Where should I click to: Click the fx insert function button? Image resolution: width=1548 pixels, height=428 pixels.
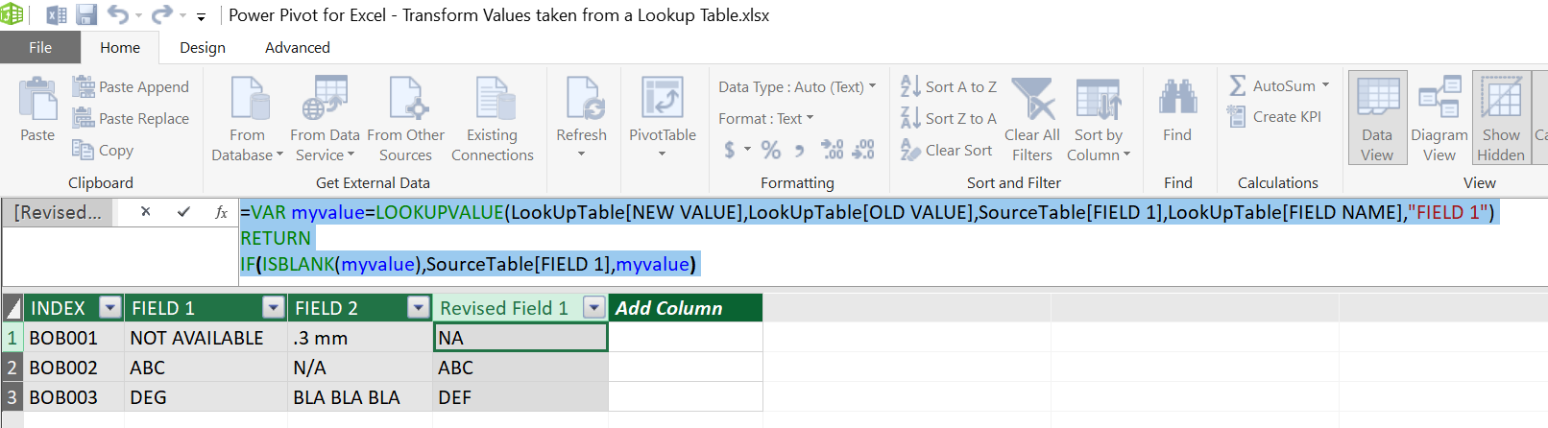pyautogui.click(x=221, y=212)
